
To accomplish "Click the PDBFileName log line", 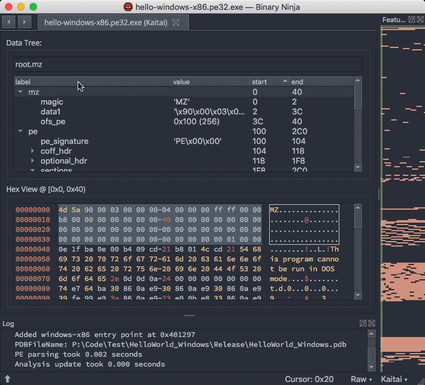I will [180, 344].
